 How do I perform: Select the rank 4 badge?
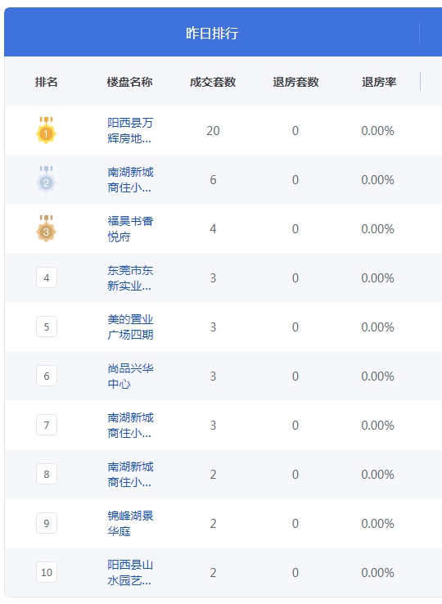(x=47, y=277)
